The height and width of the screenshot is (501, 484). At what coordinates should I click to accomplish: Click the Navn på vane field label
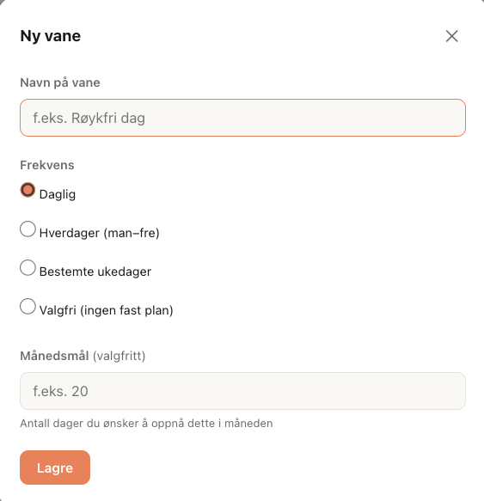point(60,82)
